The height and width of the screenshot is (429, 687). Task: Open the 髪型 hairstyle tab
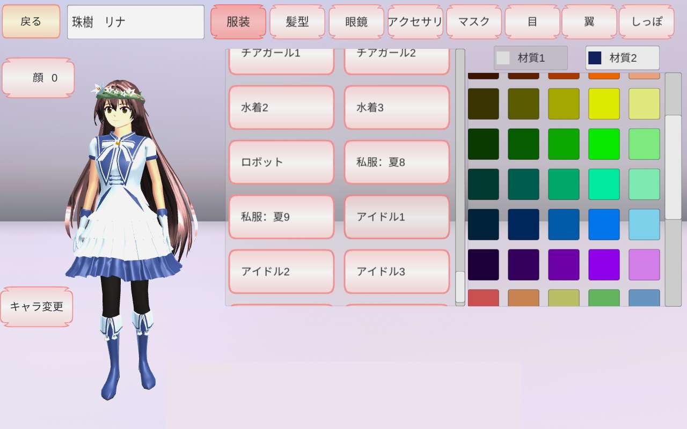click(x=297, y=21)
